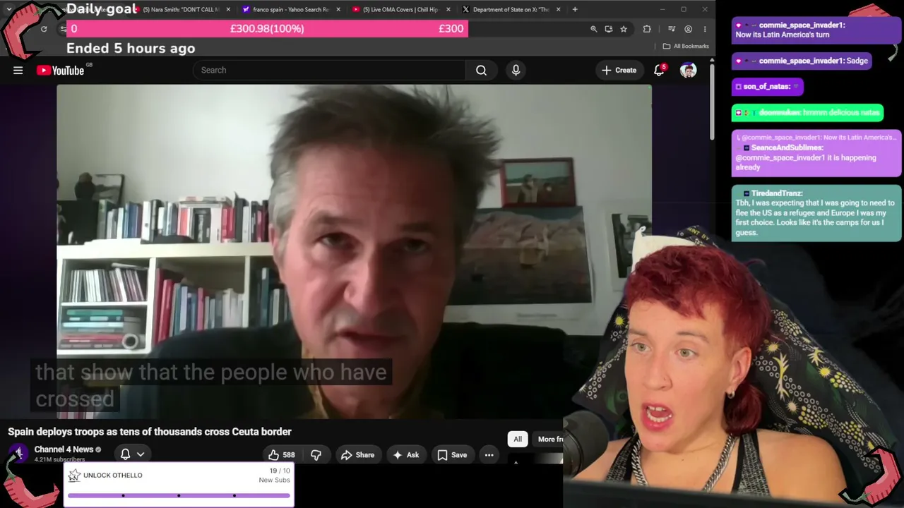Open YouTube notifications bell

click(x=659, y=70)
